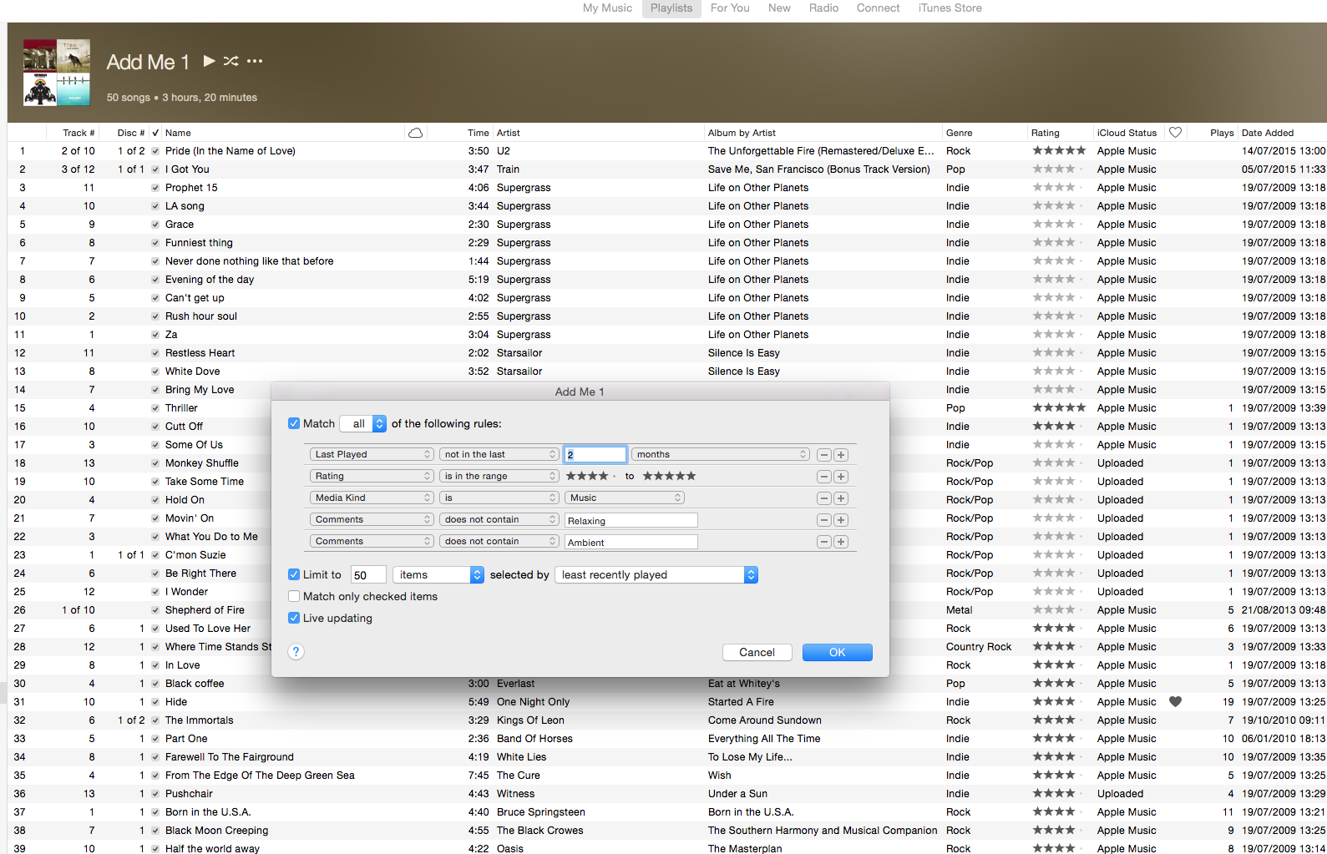Uncheck the Pride (In the Name of Love) song
1327x854 pixels.
pos(155,151)
